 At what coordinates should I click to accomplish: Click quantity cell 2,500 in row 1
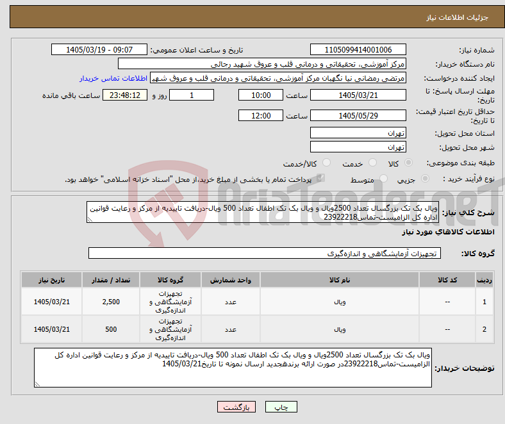111,302
